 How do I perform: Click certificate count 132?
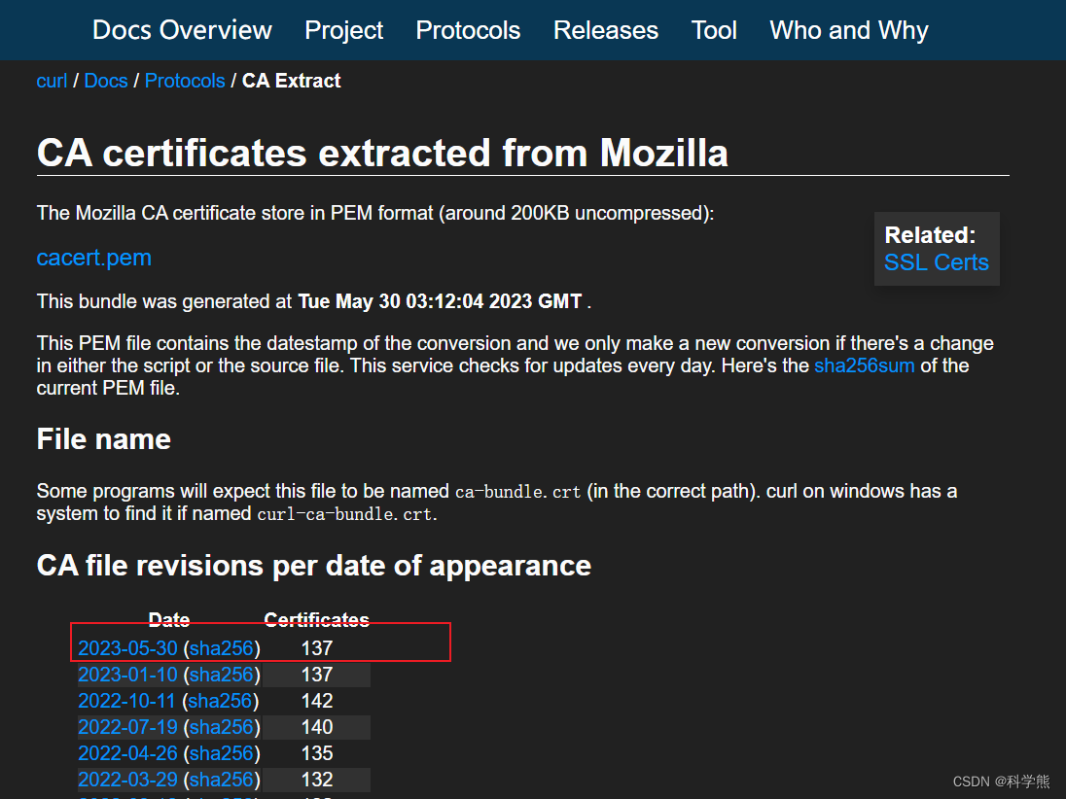317,780
